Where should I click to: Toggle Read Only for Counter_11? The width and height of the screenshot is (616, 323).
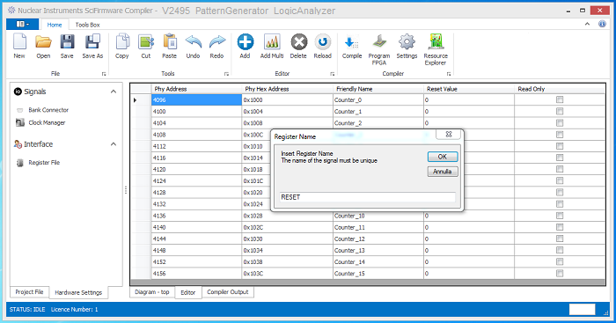(560, 227)
